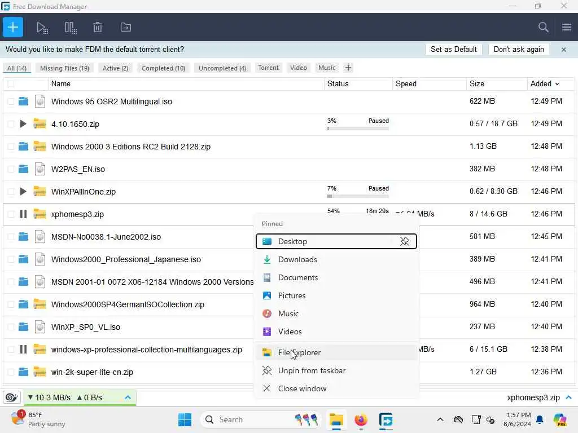Screen dimensions: 578x433
Task: Choose Close window in jump list
Action: click(336, 389)
